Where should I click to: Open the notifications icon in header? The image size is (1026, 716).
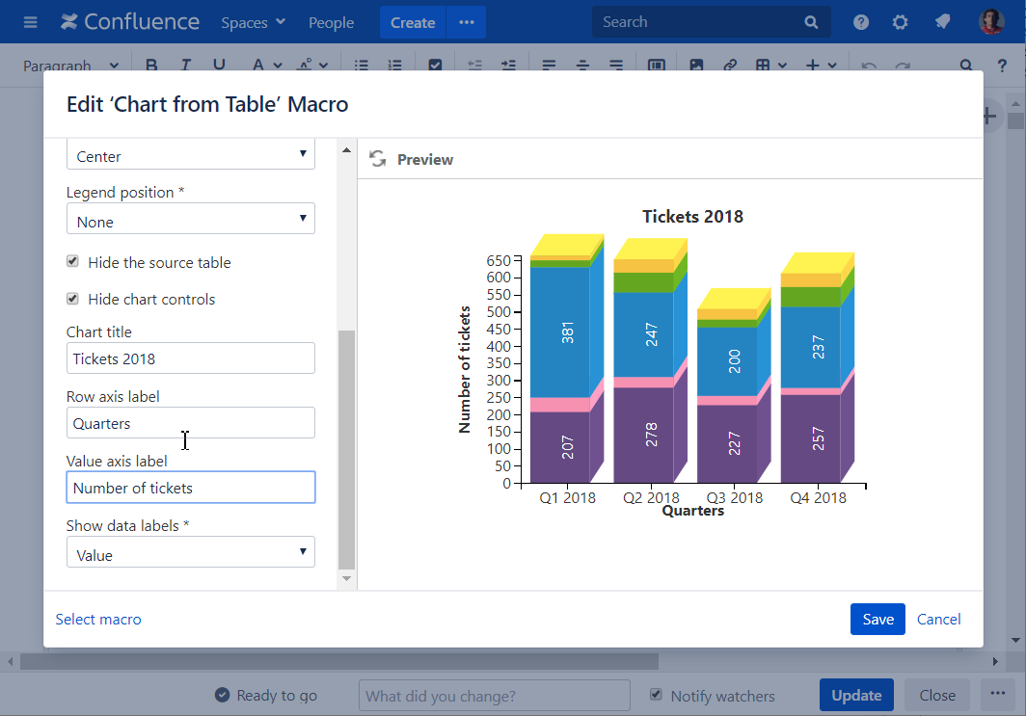click(942, 22)
